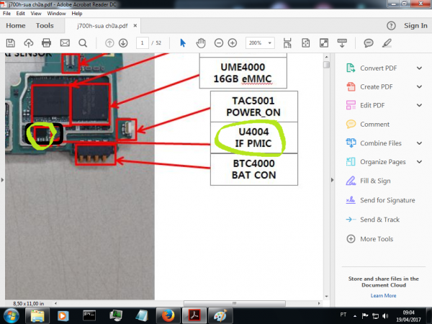Click the horizontal scrollbar thumb

pyautogui.click(x=235, y=303)
